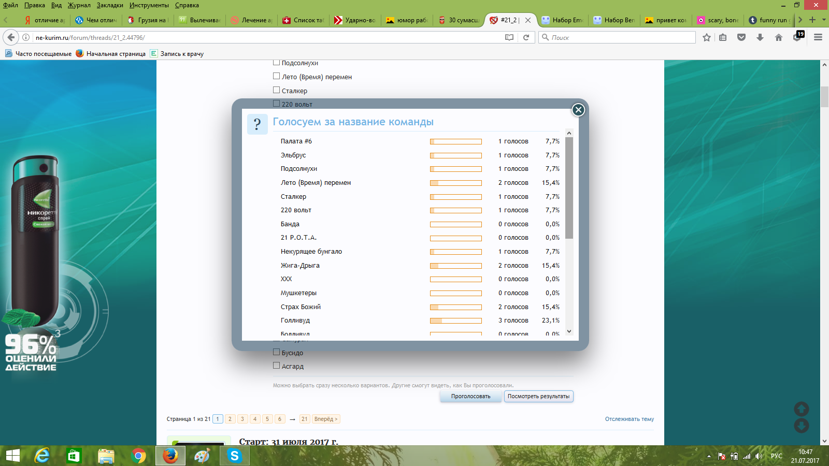
Task: Show site information for ne-kurim.ru
Action: (x=26, y=37)
